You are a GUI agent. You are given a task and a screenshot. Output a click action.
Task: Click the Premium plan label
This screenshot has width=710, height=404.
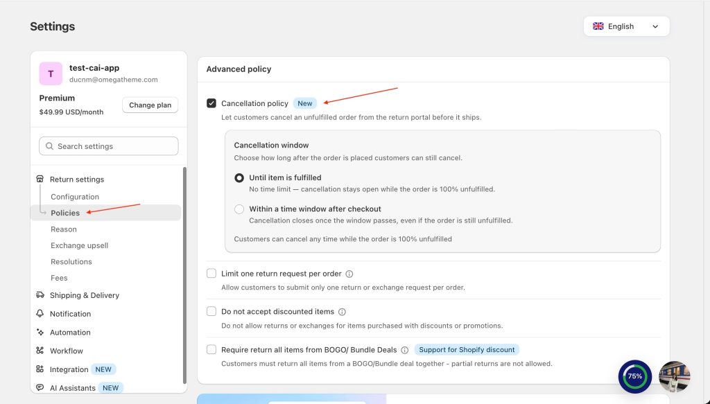[57, 98]
